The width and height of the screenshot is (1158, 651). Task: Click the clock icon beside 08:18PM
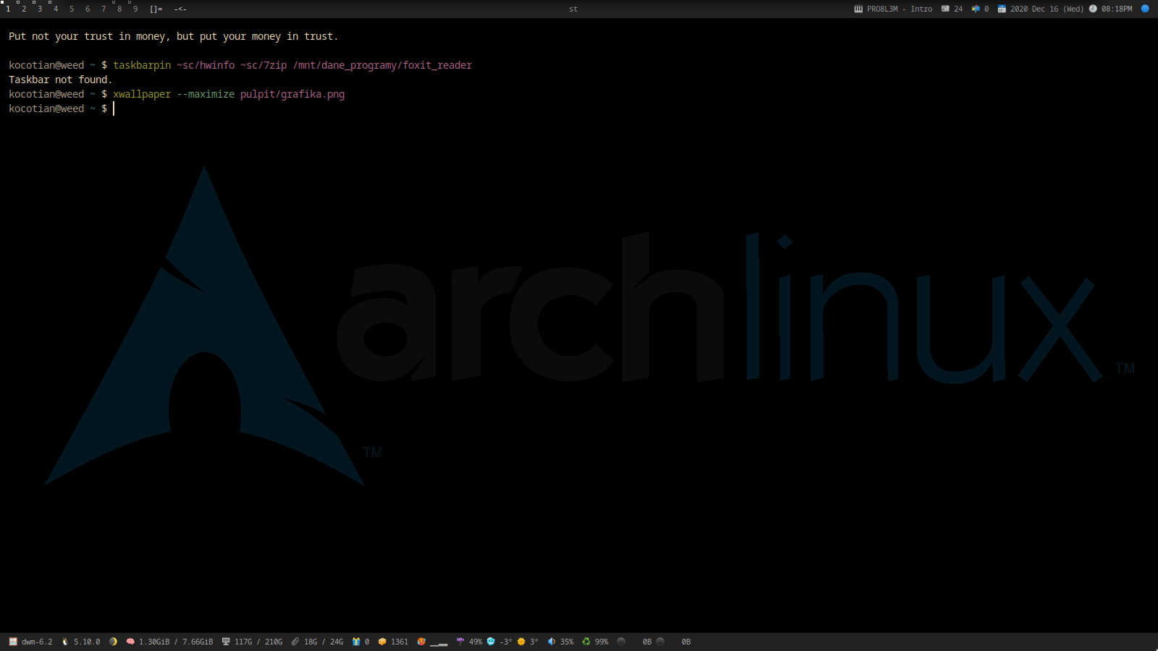(1093, 9)
